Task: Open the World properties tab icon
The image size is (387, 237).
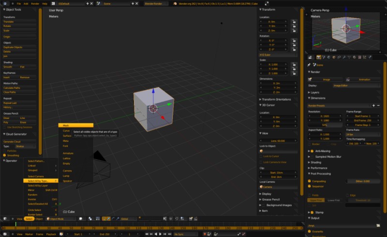Action: pyautogui.click(x=329, y=57)
